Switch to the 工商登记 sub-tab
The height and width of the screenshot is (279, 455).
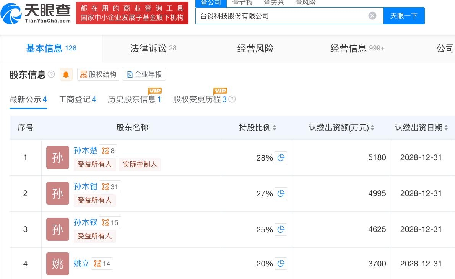[77, 99]
